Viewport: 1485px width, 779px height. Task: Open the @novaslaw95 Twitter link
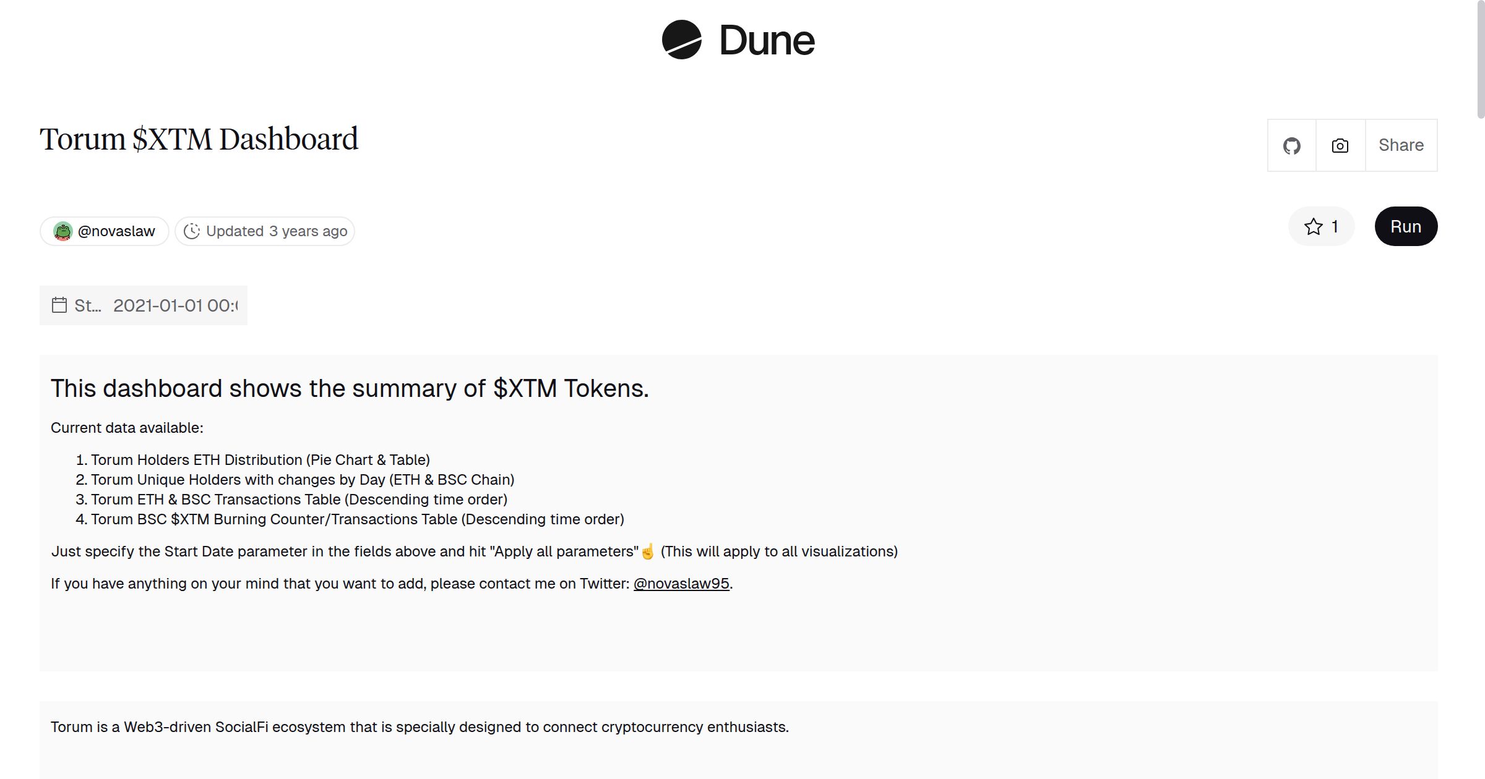tap(679, 583)
